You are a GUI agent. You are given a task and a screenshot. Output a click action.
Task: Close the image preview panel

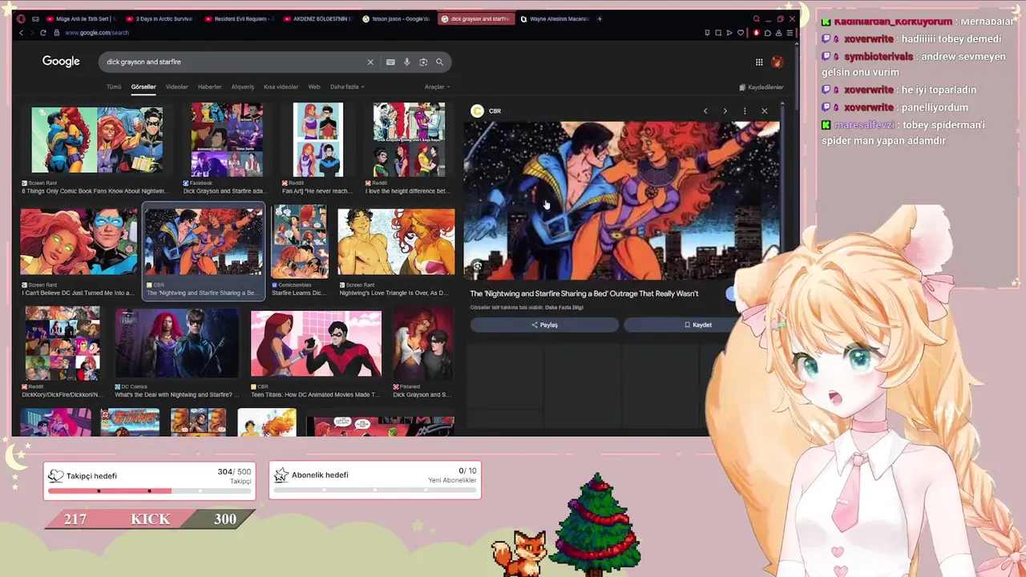coord(765,111)
